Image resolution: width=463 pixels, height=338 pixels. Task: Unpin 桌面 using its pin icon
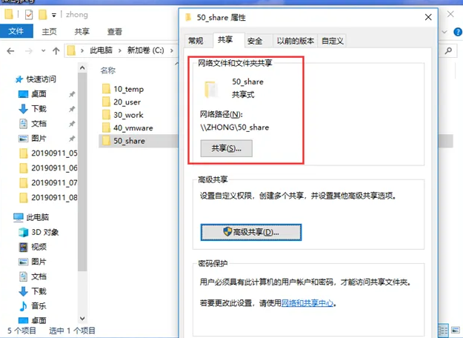[x=72, y=94]
